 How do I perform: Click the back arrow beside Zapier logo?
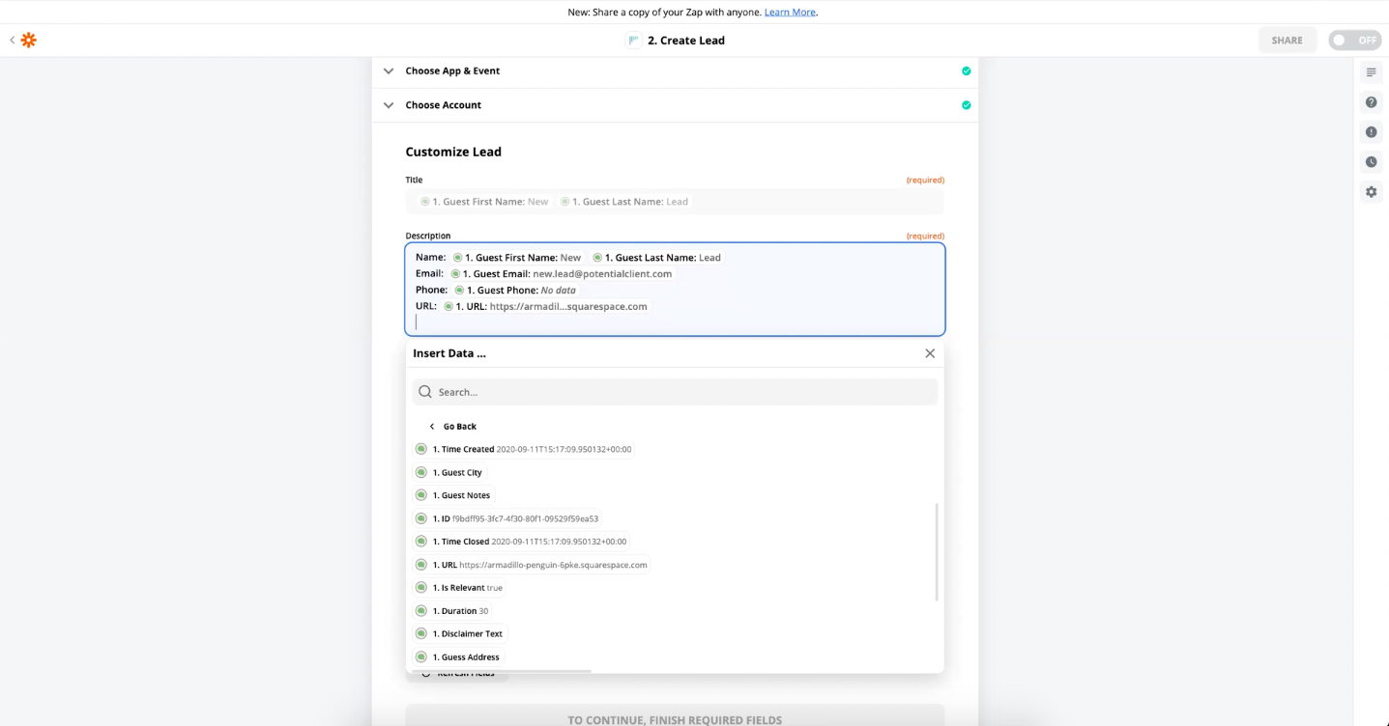[x=12, y=40]
